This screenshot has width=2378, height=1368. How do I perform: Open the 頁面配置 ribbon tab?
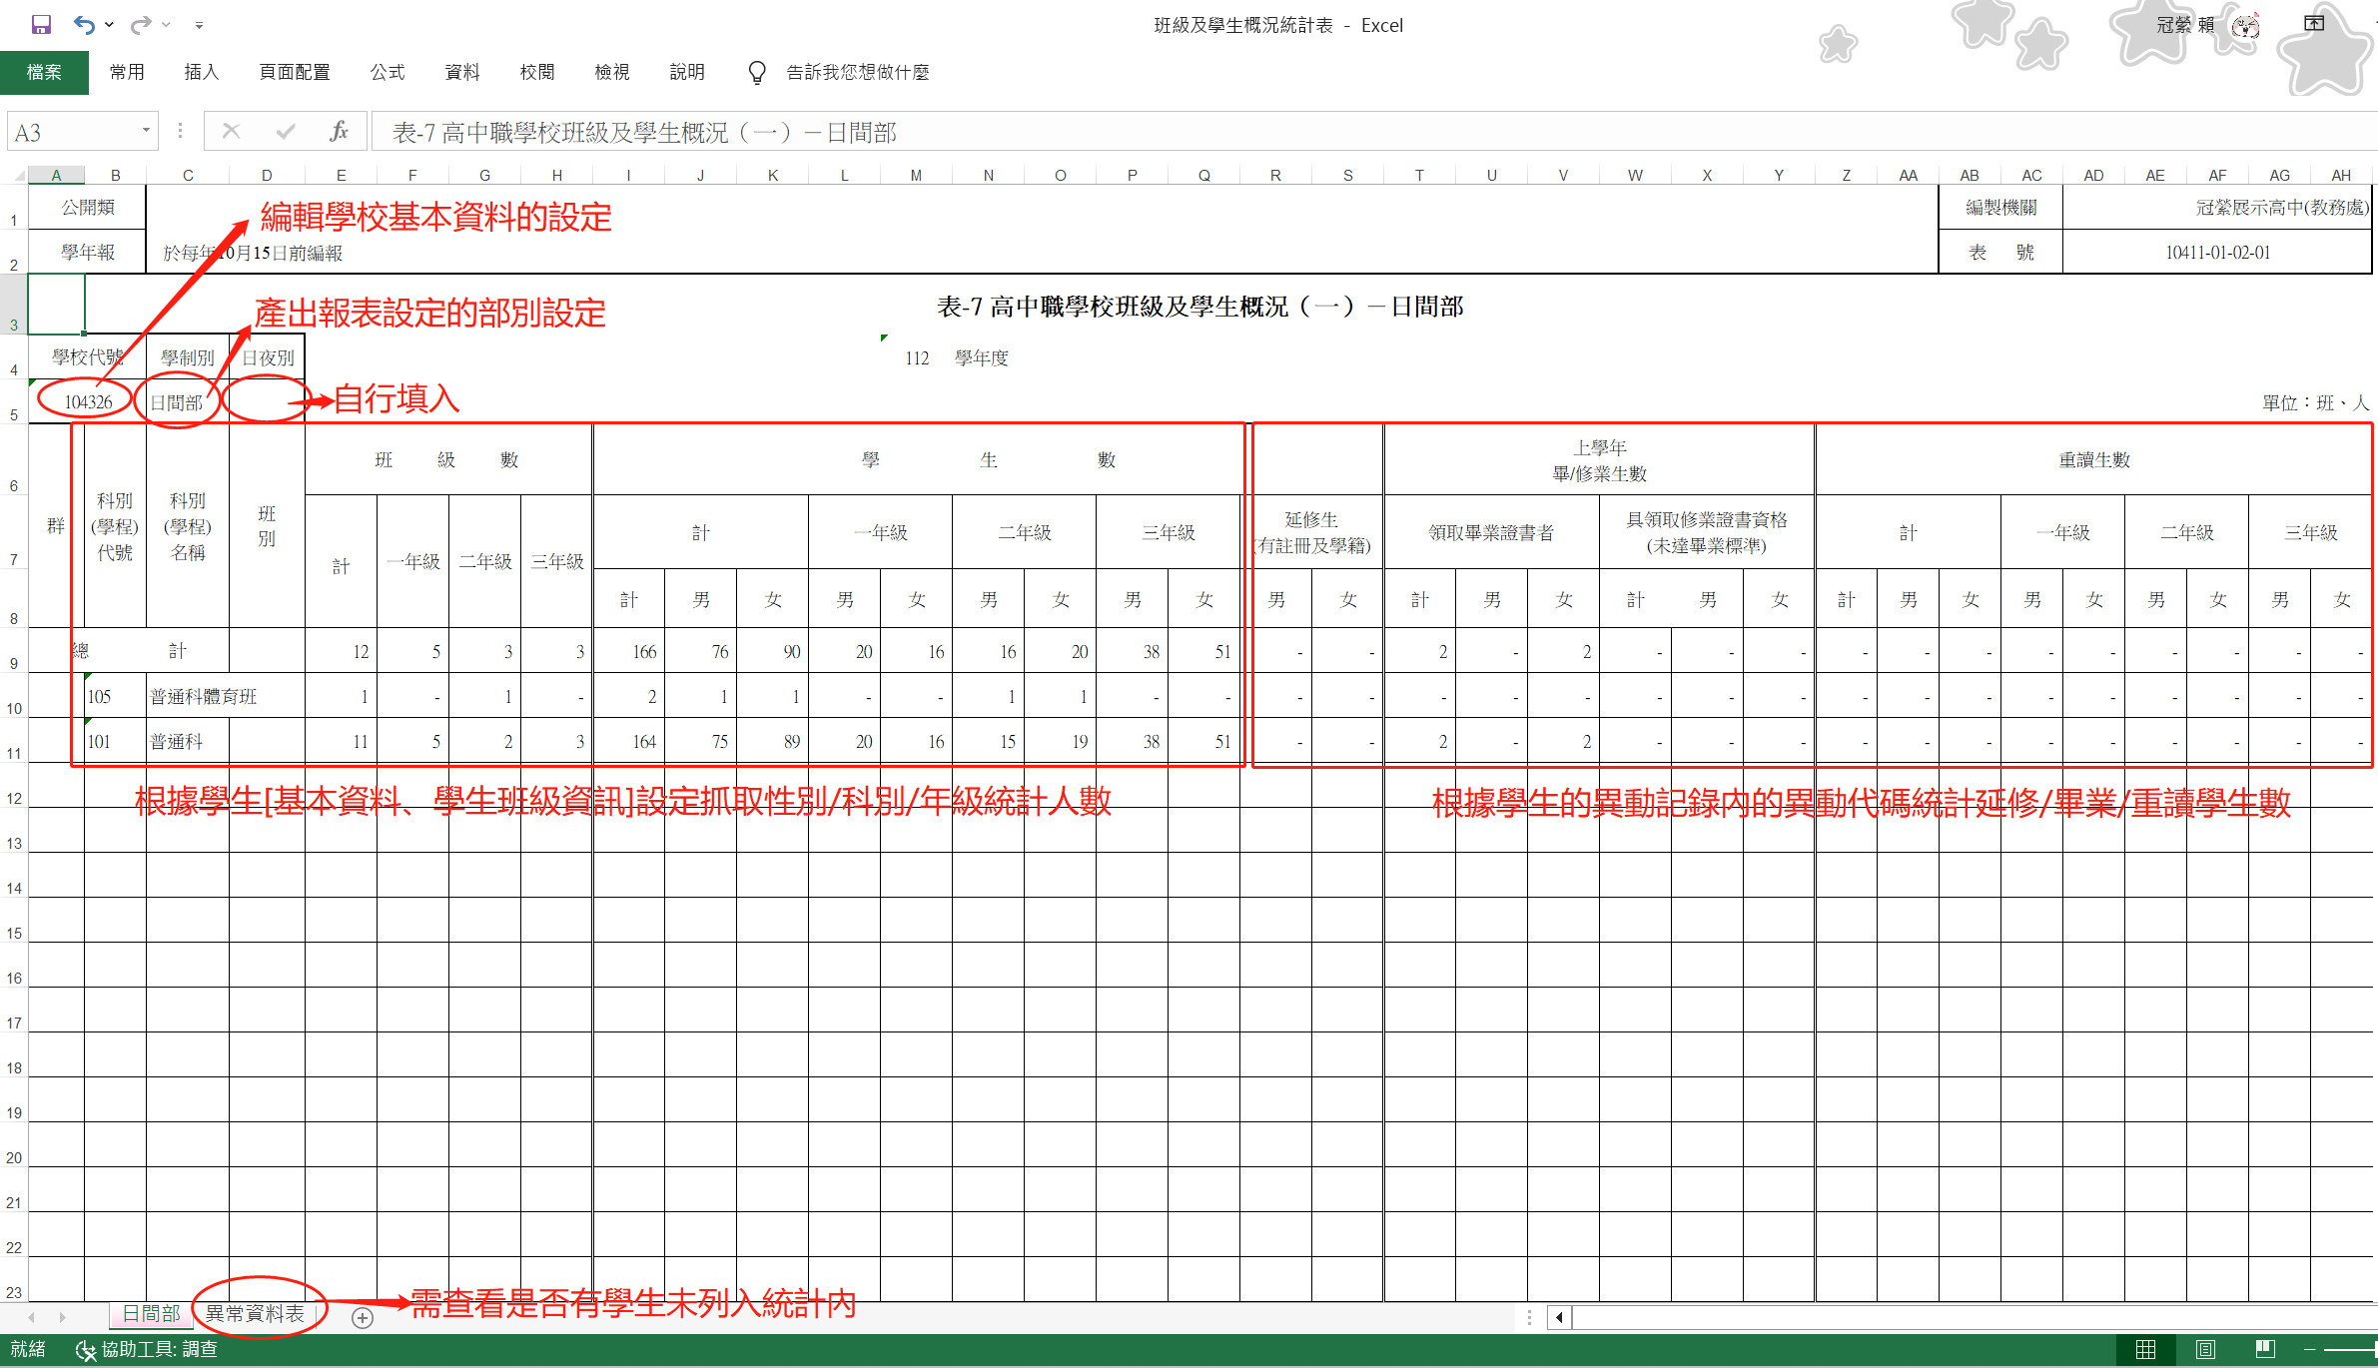click(295, 72)
